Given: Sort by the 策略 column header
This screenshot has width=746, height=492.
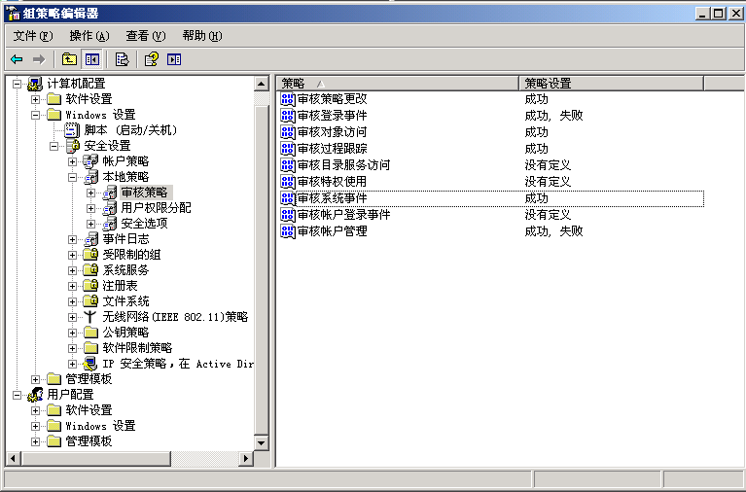Looking at the screenshot, I should point(397,84).
